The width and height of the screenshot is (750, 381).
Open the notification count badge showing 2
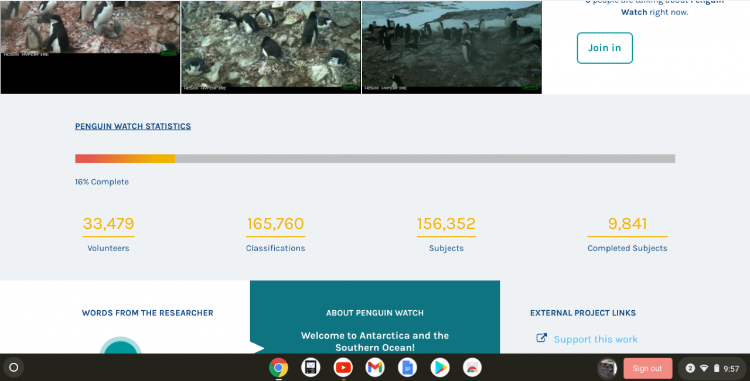click(x=690, y=368)
